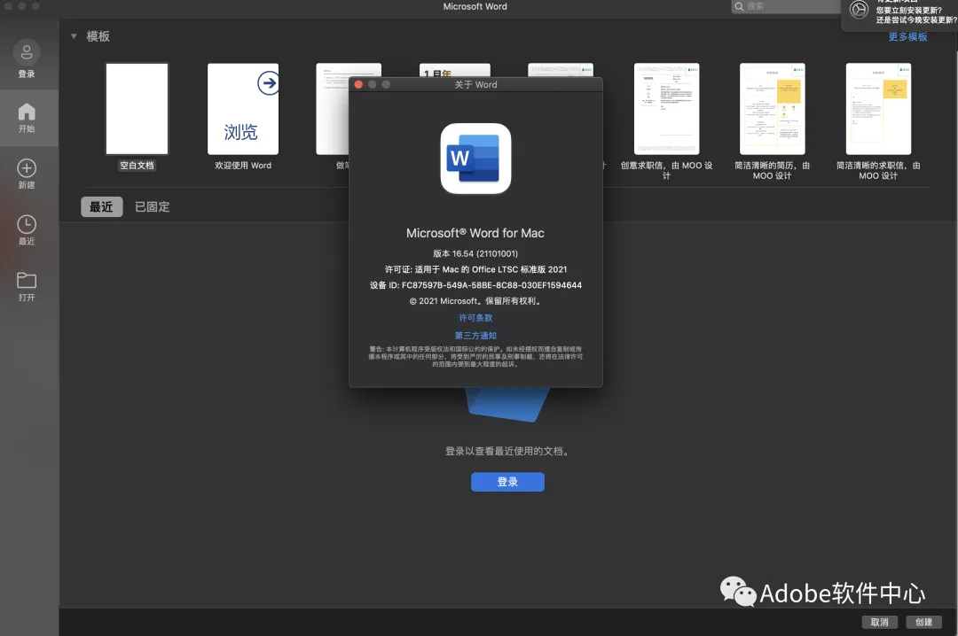Click the 创建 button

(x=923, y=622)
